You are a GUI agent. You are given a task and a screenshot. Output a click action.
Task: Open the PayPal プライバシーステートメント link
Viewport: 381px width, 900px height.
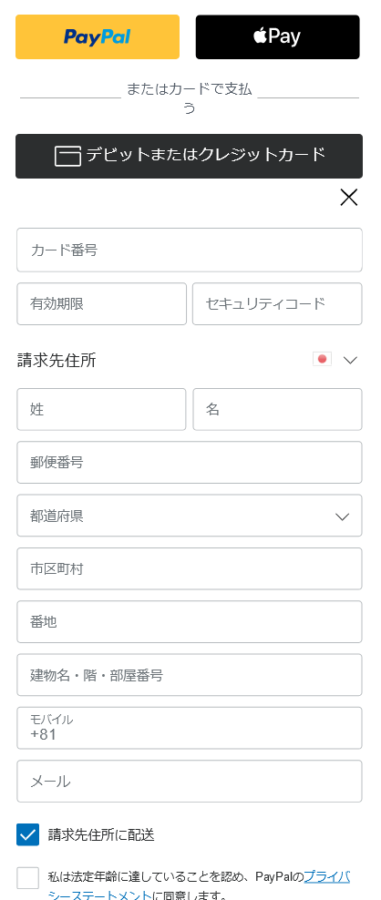[x=199, y=885]
